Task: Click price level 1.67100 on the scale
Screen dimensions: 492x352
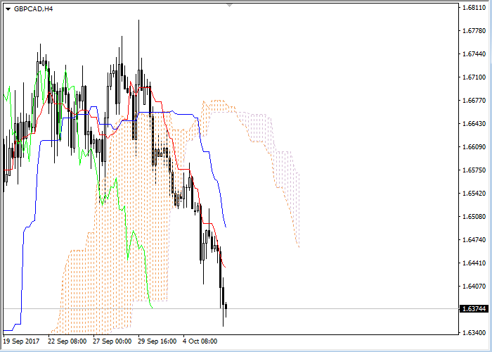Action: point(474,77)
